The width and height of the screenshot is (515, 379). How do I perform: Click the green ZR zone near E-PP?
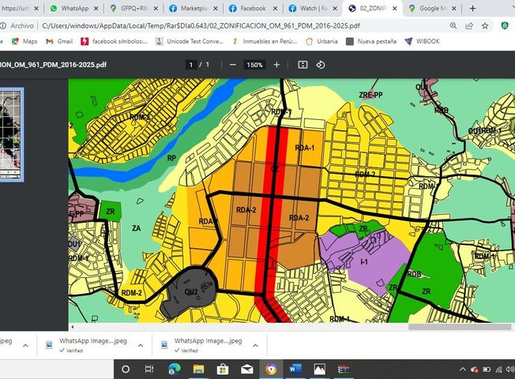[x=111, y=211]
